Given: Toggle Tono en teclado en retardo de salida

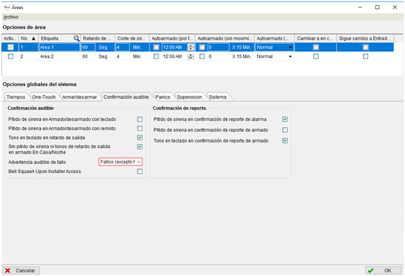Looking at the screenshot, I should point(140,138).
